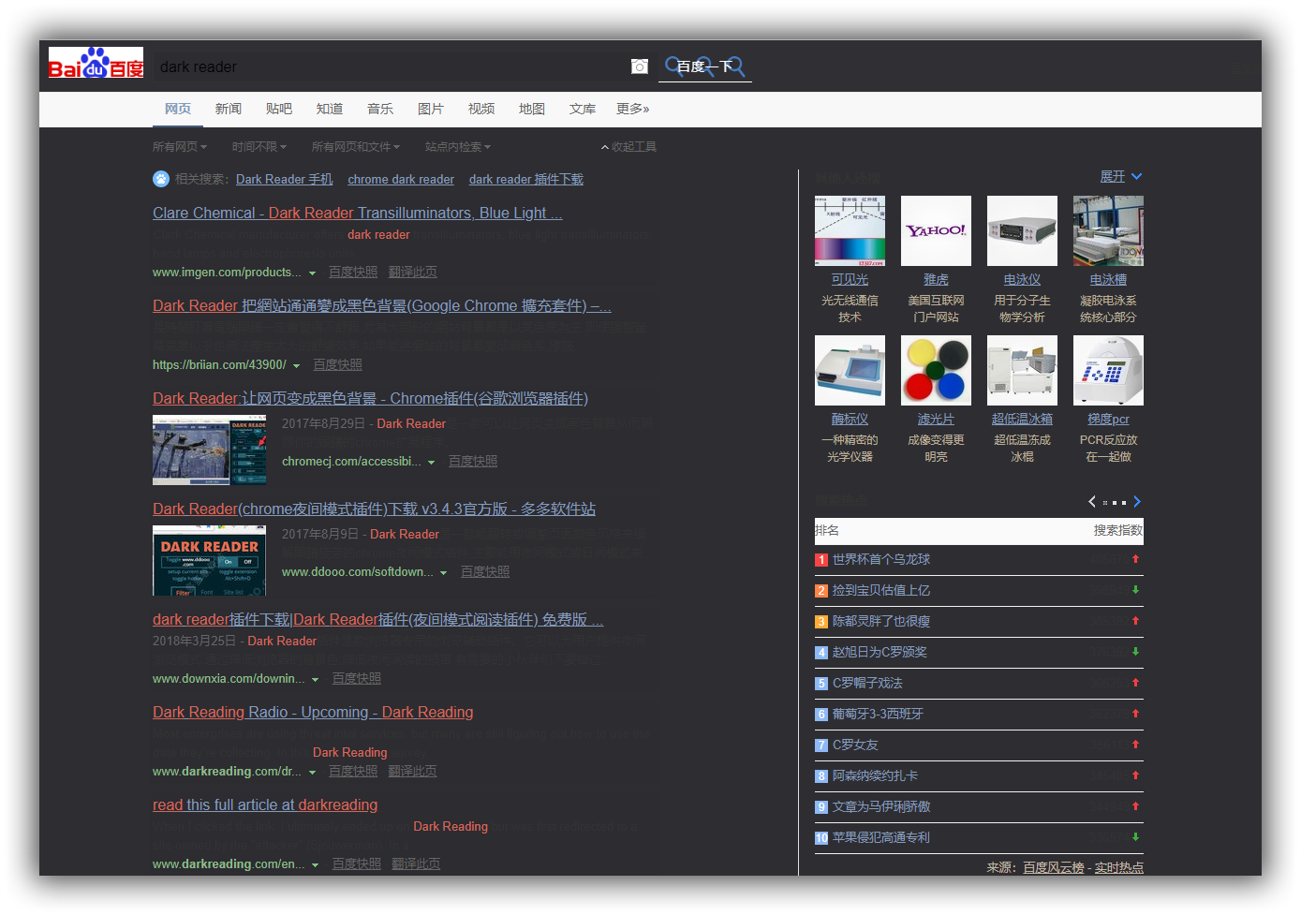
Task: Open related search chrome dark reader
Action: (401, 180)
